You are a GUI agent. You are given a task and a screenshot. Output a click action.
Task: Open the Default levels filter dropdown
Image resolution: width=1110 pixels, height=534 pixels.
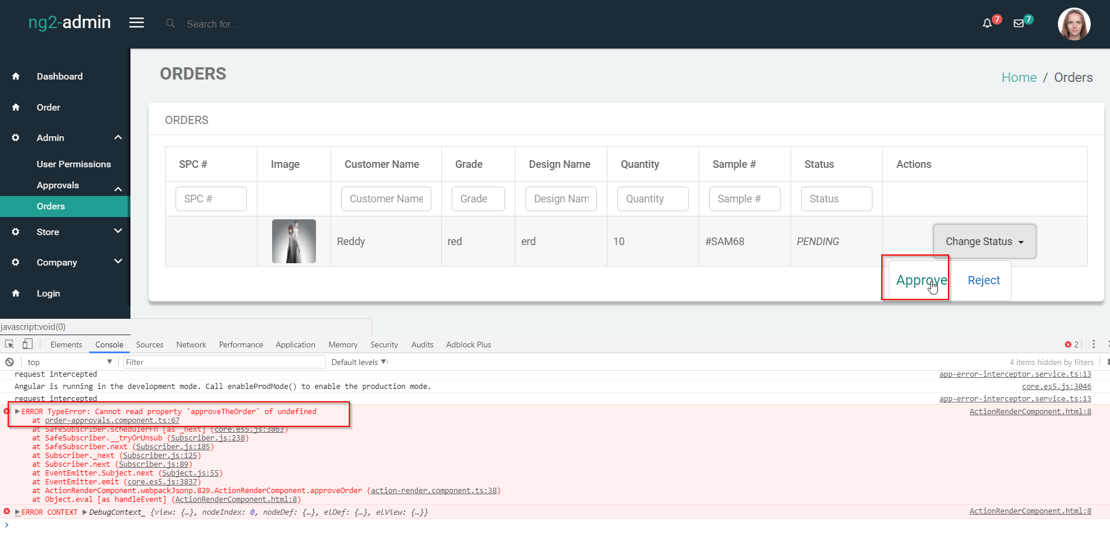358,361
